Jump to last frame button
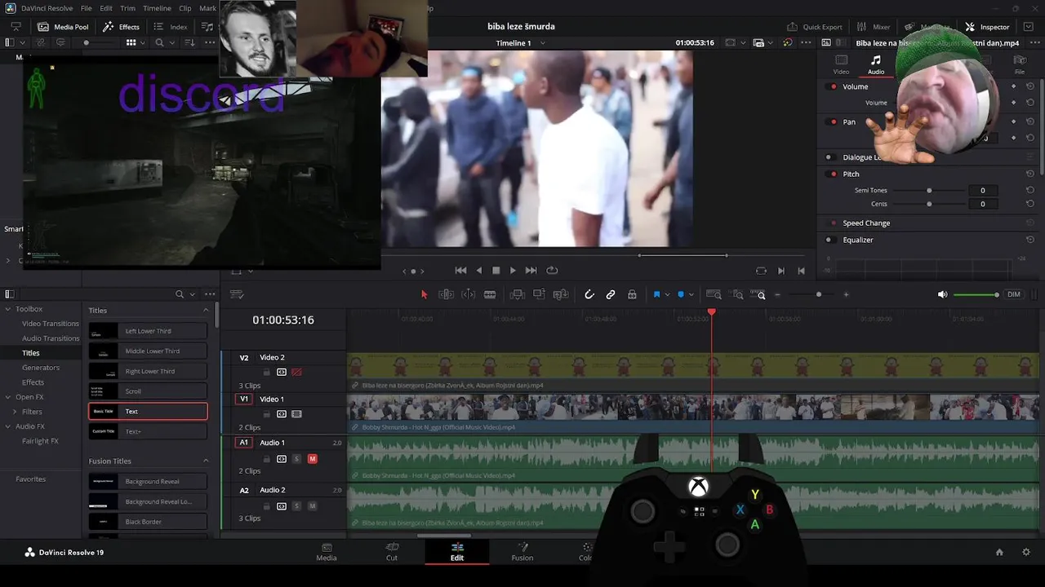Screen dimensions: 1045x587 531,271
